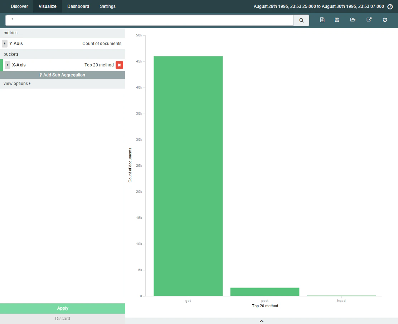Discard the pending changes
The width and height of the screenshot is (398, 324).
tap(62, 319)
